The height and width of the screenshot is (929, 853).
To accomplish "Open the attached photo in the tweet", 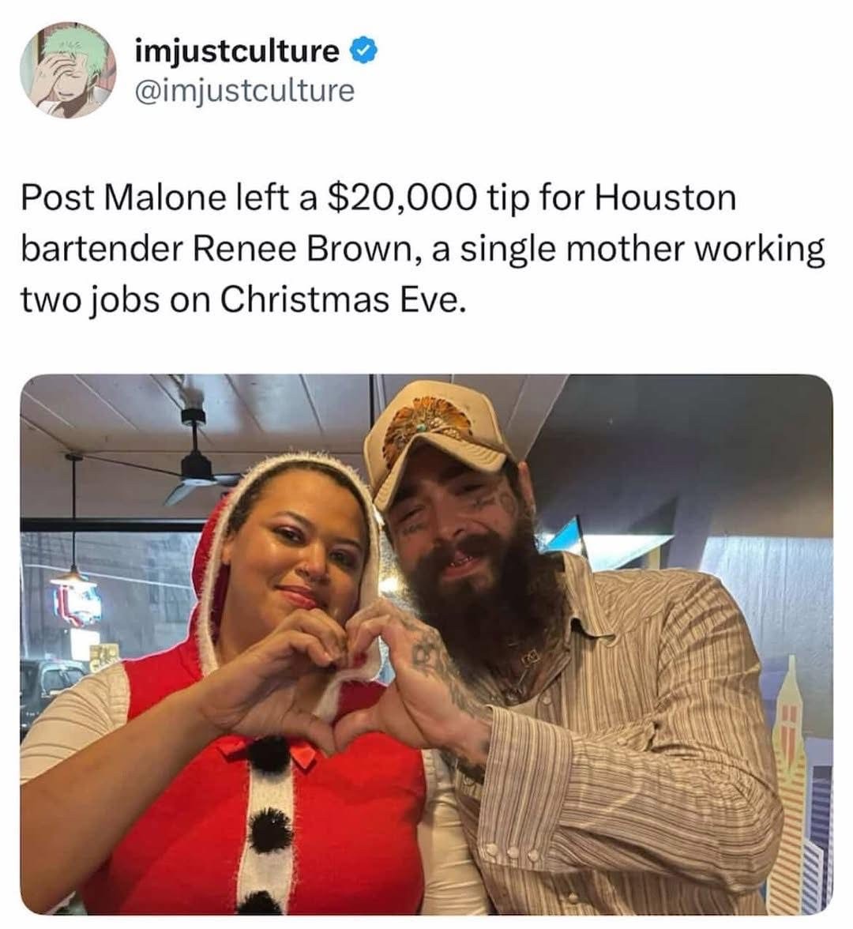I will pos(426,644).
